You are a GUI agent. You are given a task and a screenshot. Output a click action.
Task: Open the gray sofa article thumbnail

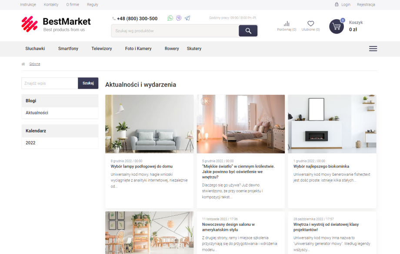pyautogui.click(x=149, y=124)
